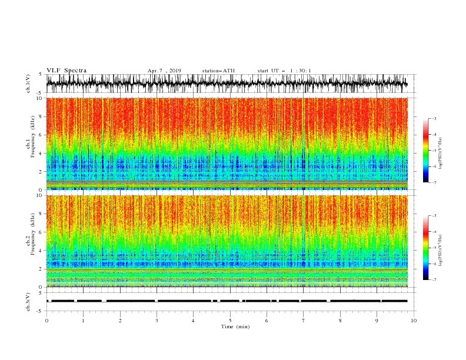Select the date text "Apr.7 , 2019"
The image size is (466, 360).
click(164, 71)
